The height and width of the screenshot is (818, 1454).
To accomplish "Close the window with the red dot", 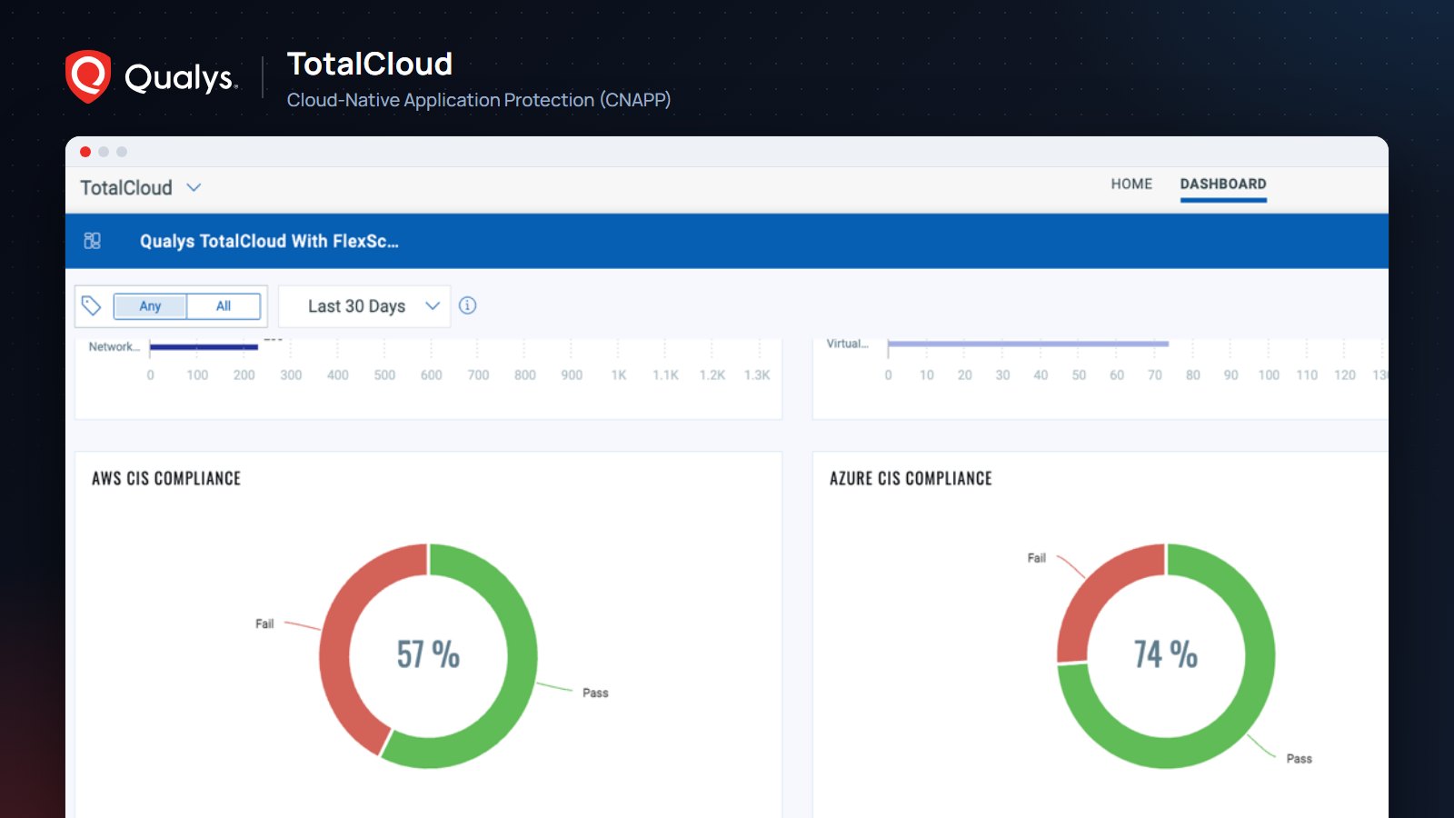I will click(x=85, y=152).
